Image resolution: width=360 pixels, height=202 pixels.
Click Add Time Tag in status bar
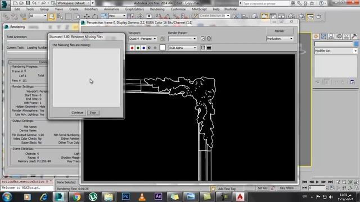coord(227,189)
